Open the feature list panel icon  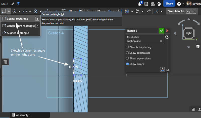point(5,62)
